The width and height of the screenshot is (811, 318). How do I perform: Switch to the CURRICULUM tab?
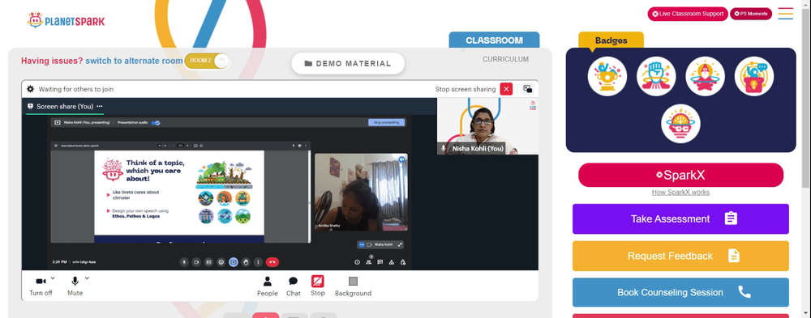505,59
